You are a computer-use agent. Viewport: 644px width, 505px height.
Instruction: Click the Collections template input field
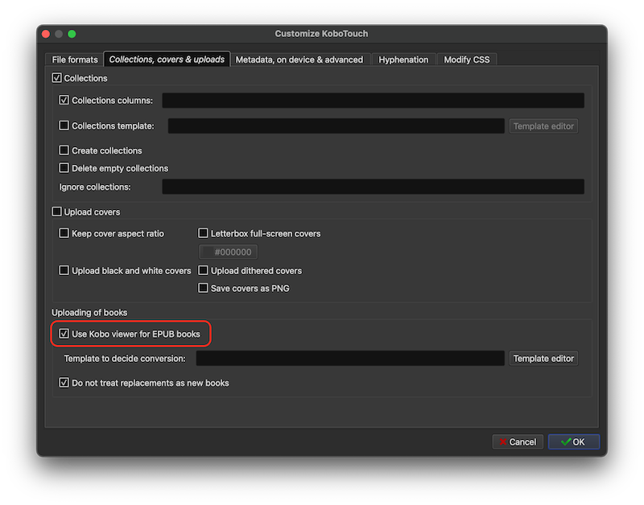coord(336,126)
